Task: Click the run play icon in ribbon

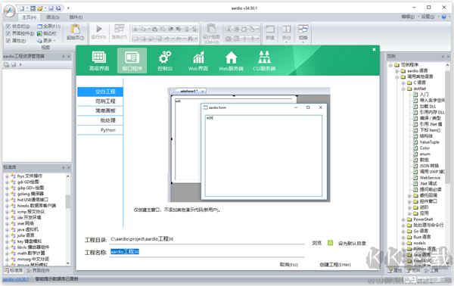Action: [x=99, y=29]
